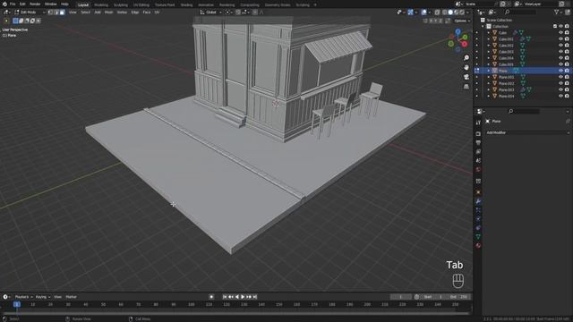Select Cube.001 in the outliner

(x=506, y=39)
